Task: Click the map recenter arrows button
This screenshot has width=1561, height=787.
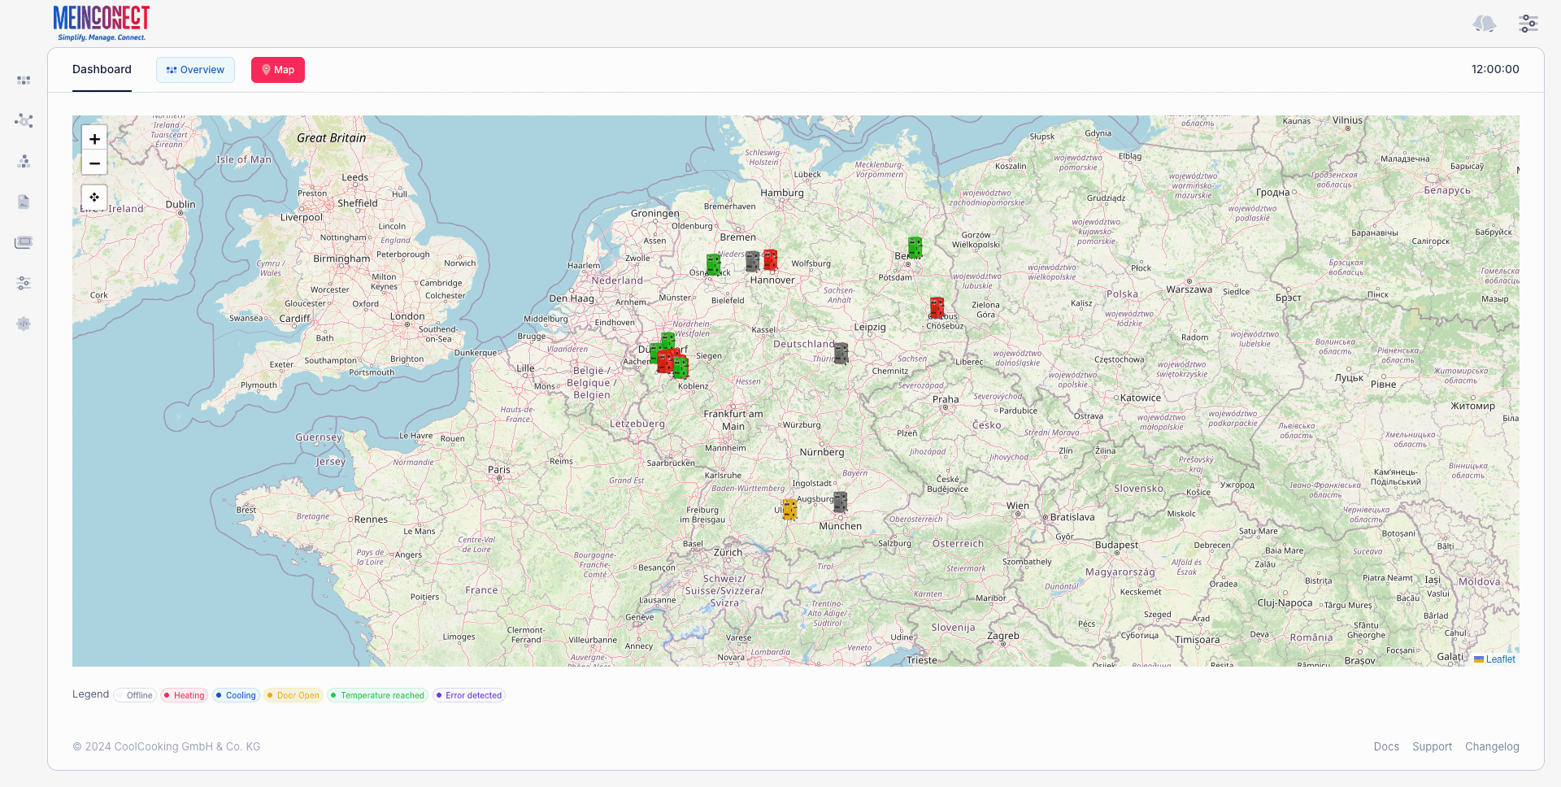Action: coord(94,198)
